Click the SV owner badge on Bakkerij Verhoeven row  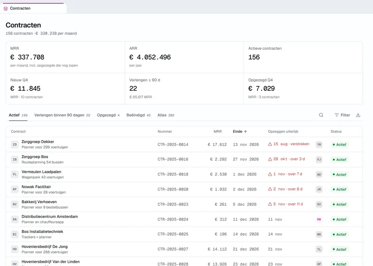[x=319, y=204]
